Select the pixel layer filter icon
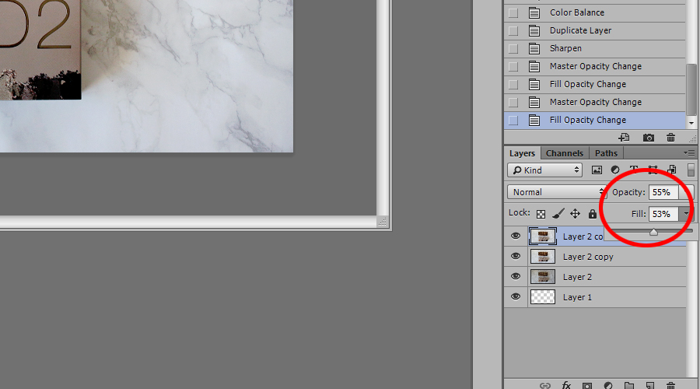The height and width of the screenshot is (389, 700). [597, 170]
